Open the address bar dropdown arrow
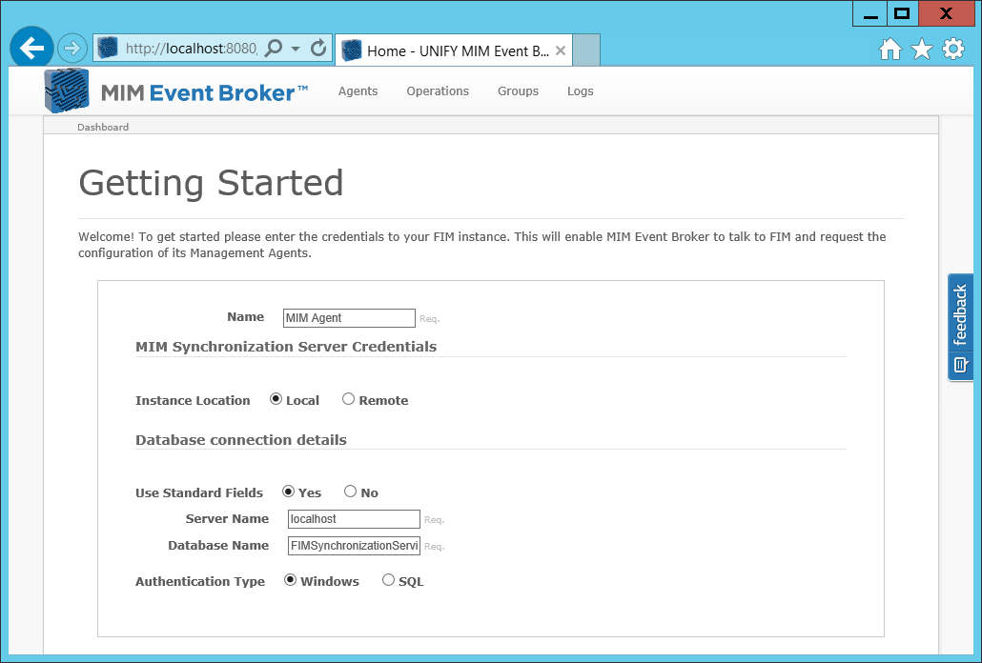The width and height of the screenshot is (982, 663). pyautogui.click(x=296, y=49)
